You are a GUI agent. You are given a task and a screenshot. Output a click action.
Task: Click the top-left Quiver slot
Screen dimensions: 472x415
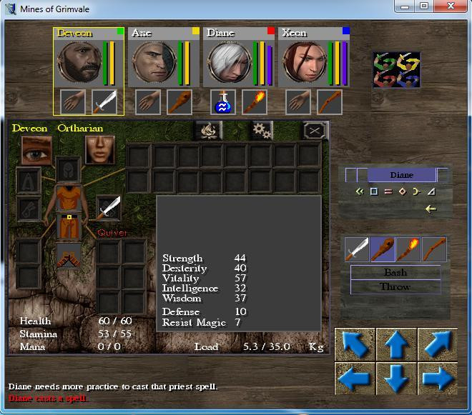109,253
